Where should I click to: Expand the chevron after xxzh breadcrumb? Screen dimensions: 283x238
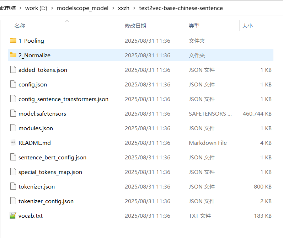click(x=134, y=8)
